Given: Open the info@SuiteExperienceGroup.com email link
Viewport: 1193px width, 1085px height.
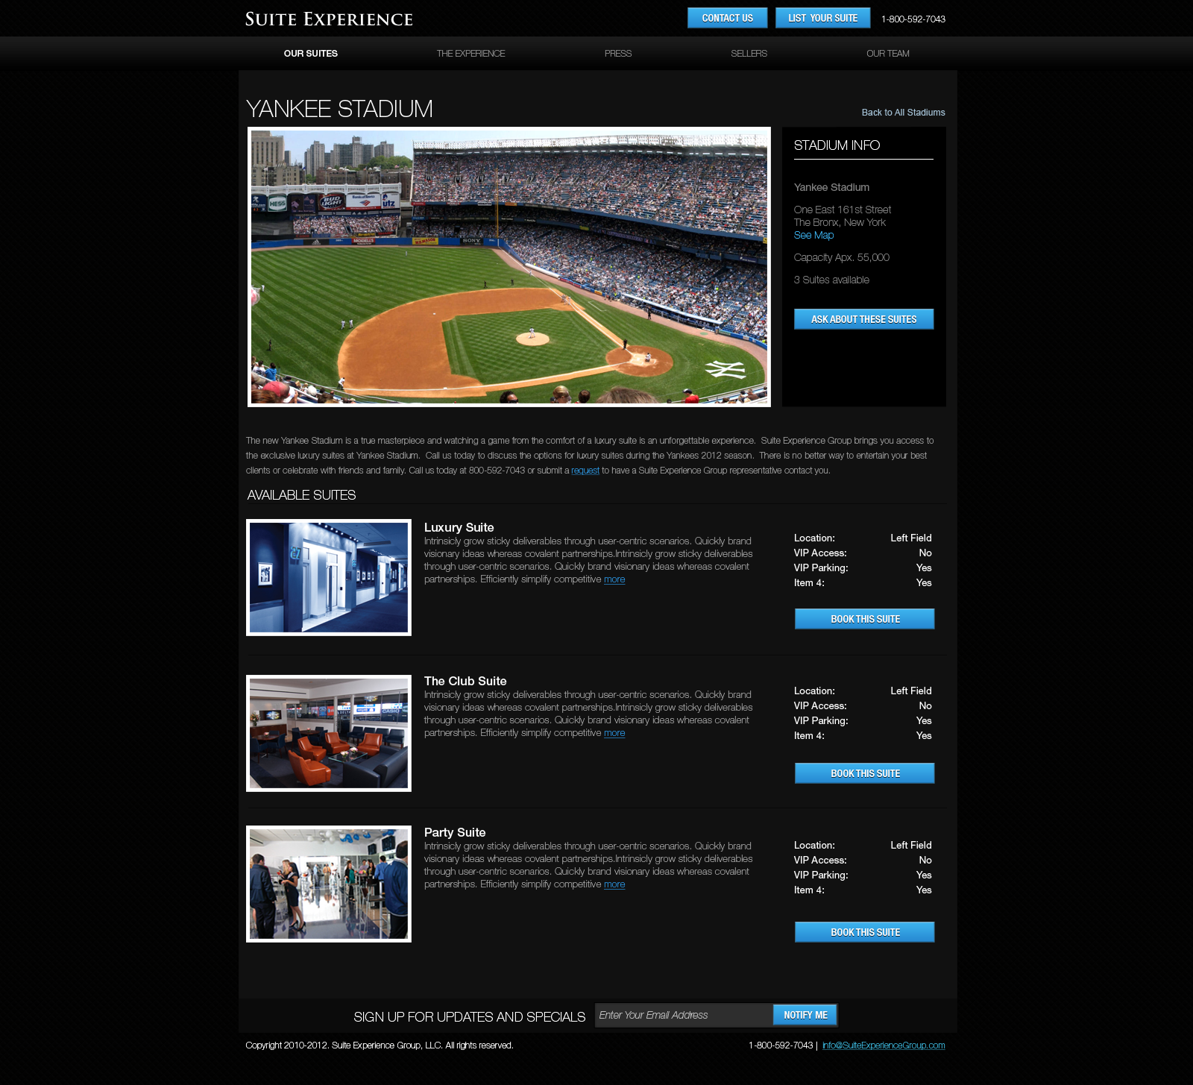Looking at the screenshot, I should click(884, 1045).
